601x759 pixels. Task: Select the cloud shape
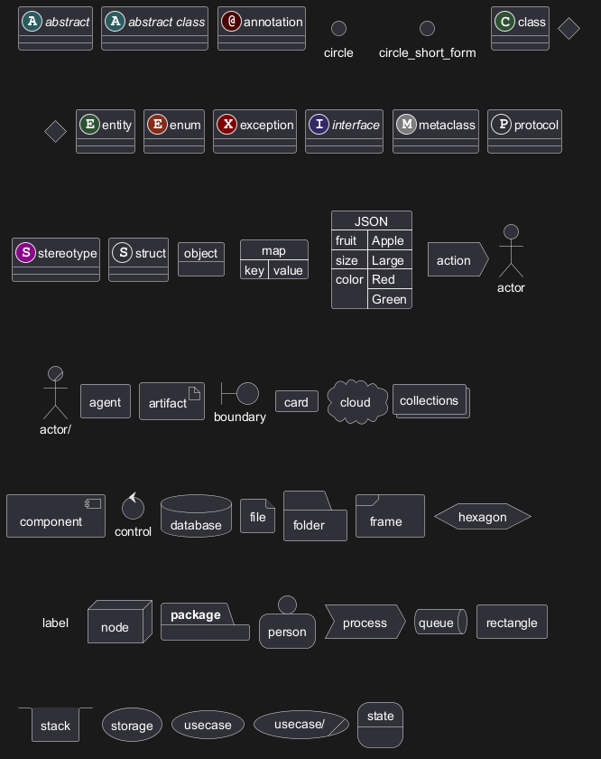point(356,402)
